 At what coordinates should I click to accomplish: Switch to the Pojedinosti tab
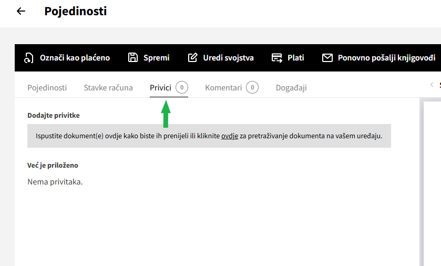47,88
